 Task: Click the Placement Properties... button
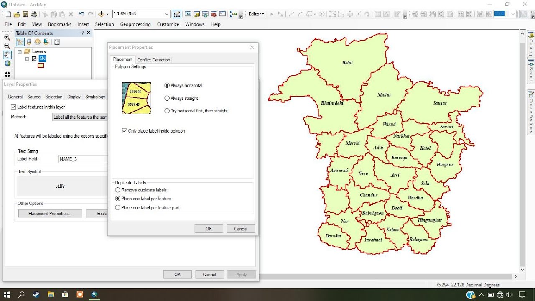point(50,213)
